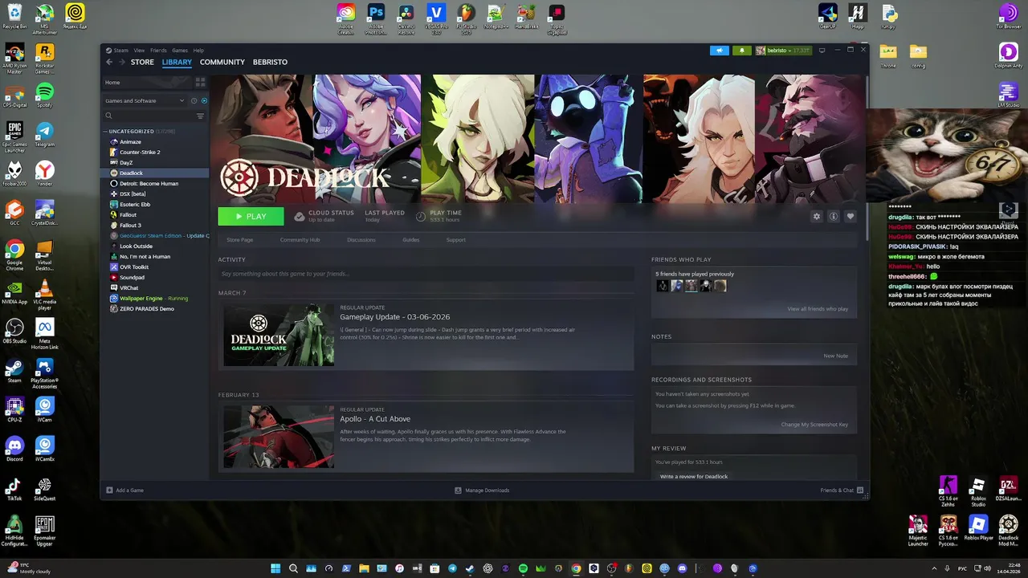Click the Steam back navigation arrow

click(x=110, y=62)
